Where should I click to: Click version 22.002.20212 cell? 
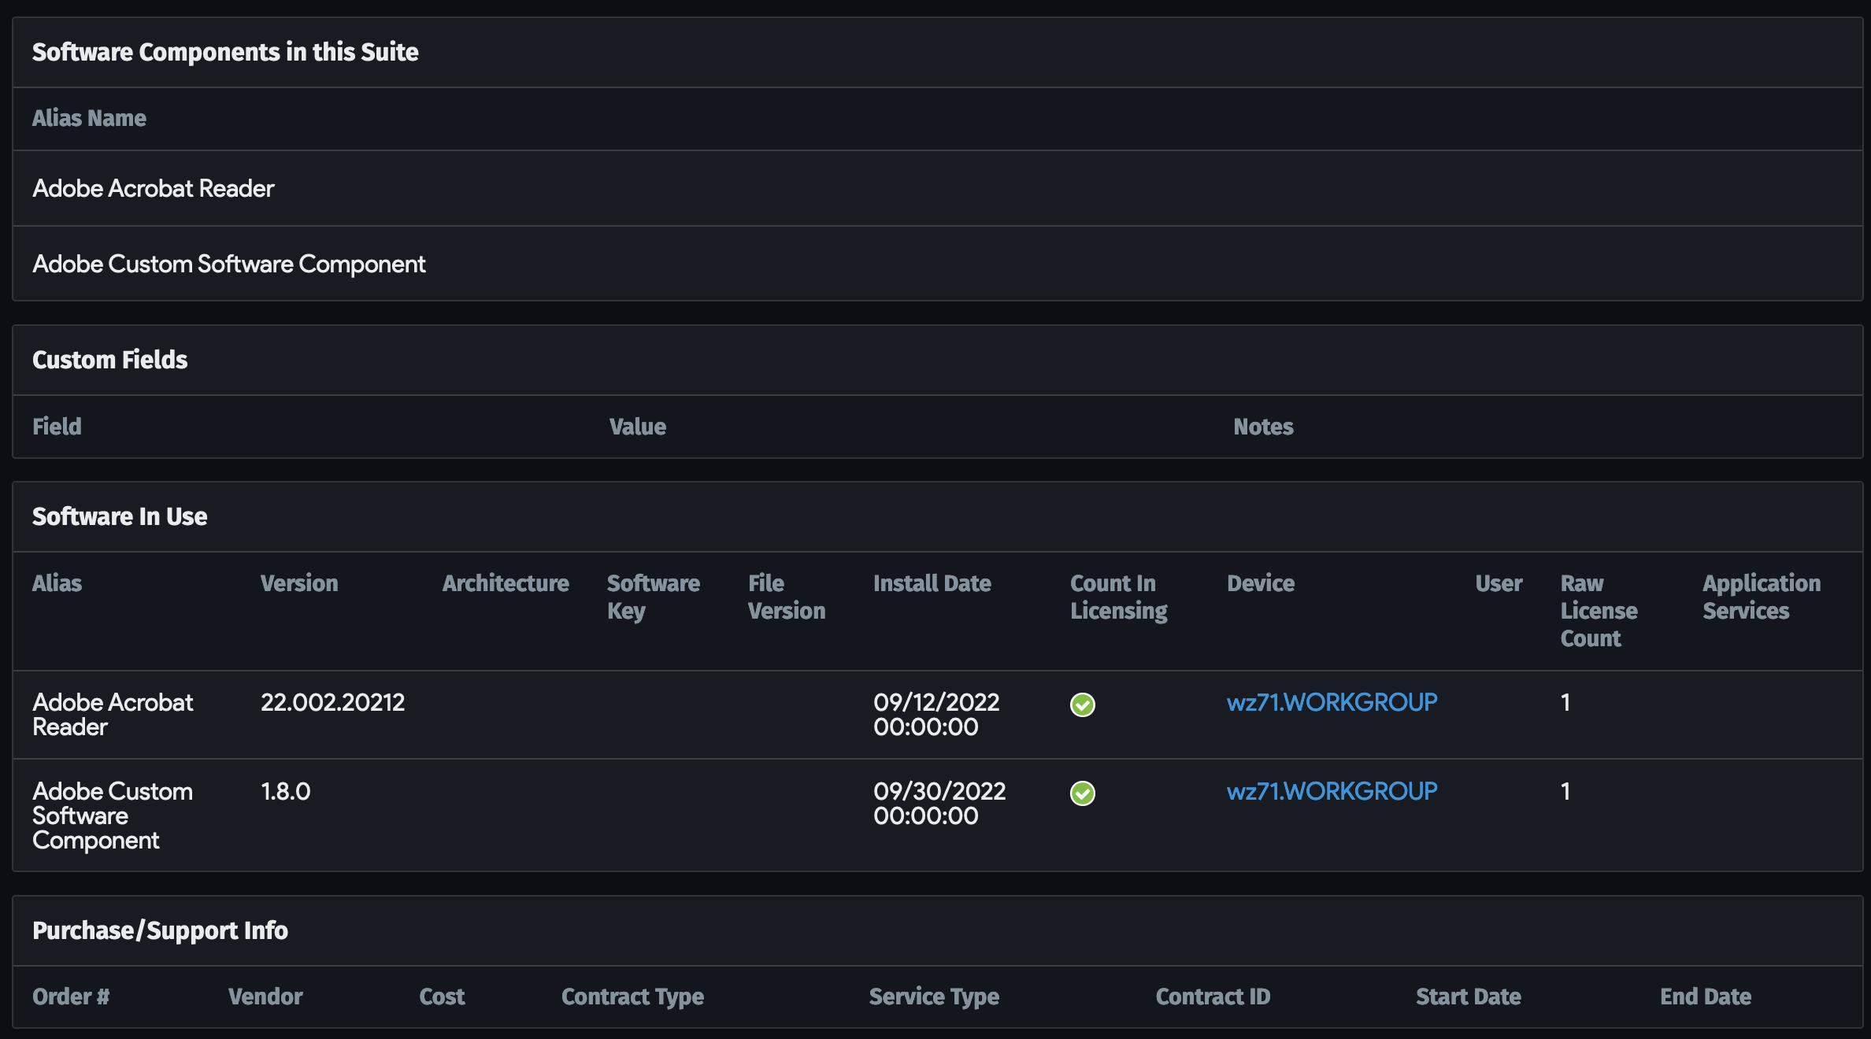tap(332, 702)
